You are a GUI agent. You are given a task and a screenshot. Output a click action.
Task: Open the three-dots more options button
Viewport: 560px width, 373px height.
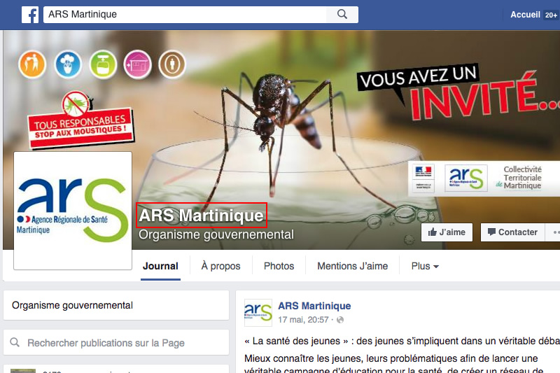[553, 232]
